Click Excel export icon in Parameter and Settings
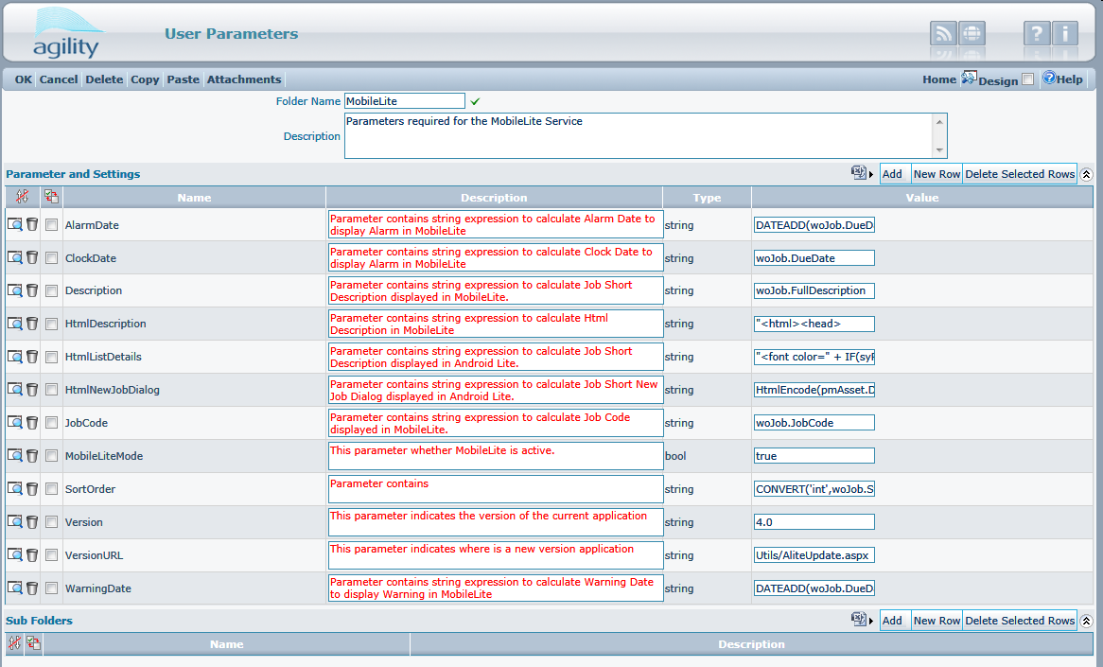This screenshot has width=1103, height=667. [858, 173]
